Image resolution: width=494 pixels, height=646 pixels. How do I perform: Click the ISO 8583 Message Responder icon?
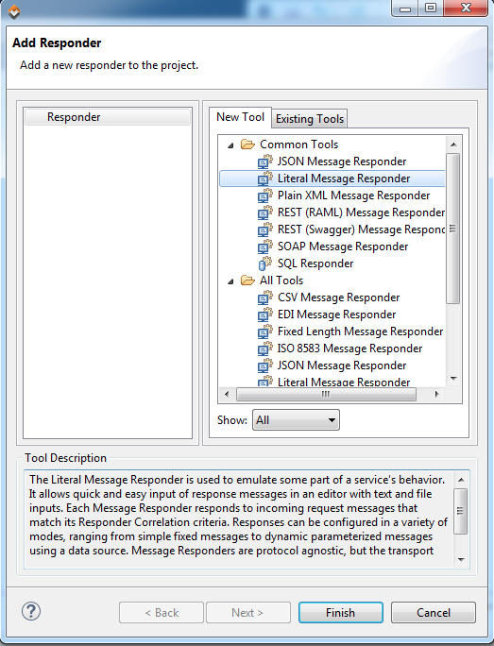[264, 348]
